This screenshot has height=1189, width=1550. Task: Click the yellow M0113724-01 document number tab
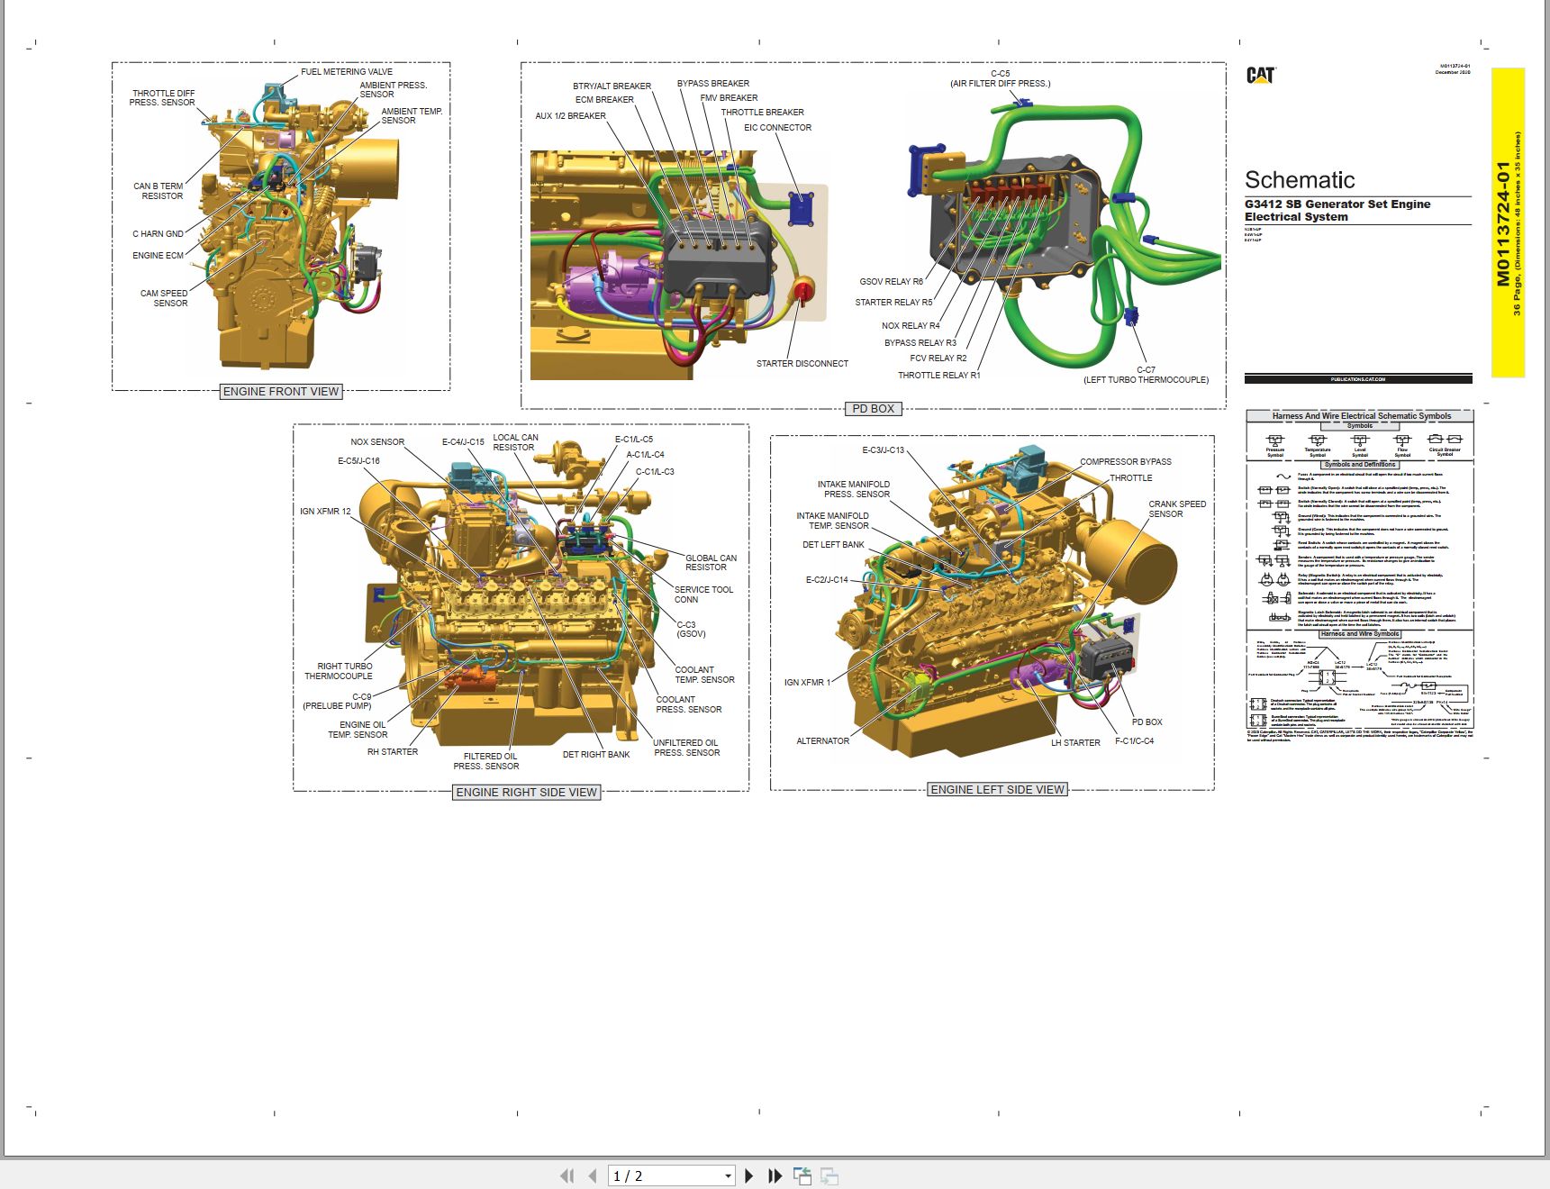point(1508,222)
